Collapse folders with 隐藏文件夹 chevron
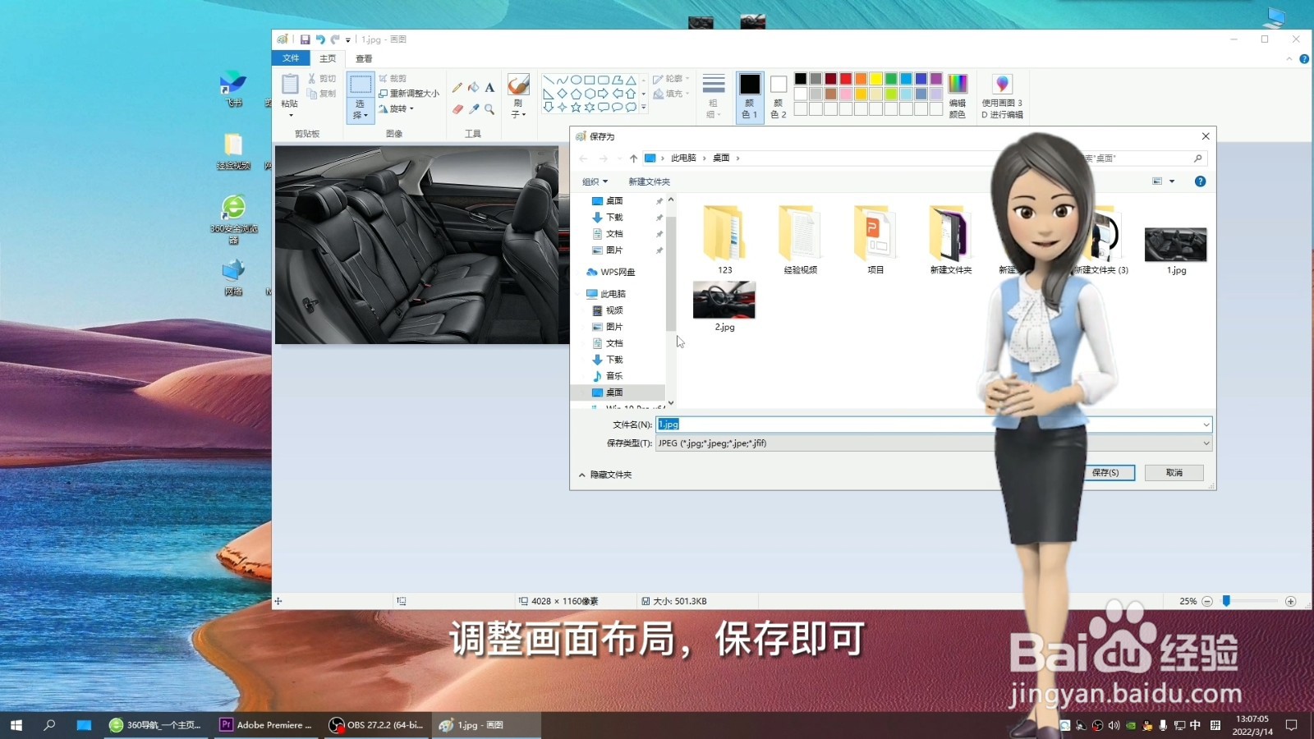Viewport: 1314px width, 739px height. 581,475
